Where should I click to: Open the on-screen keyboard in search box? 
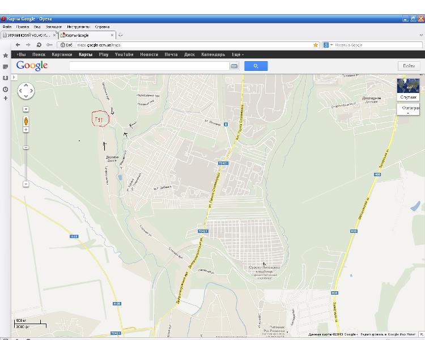pos(233,66)
